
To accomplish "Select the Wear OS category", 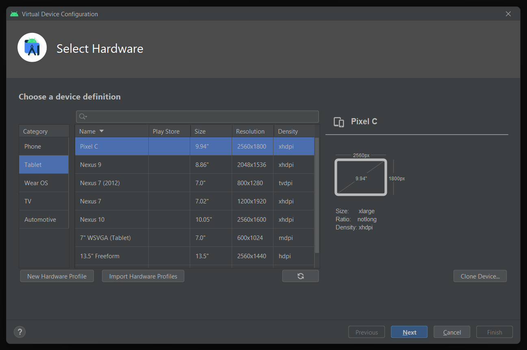I will [44, 183].
